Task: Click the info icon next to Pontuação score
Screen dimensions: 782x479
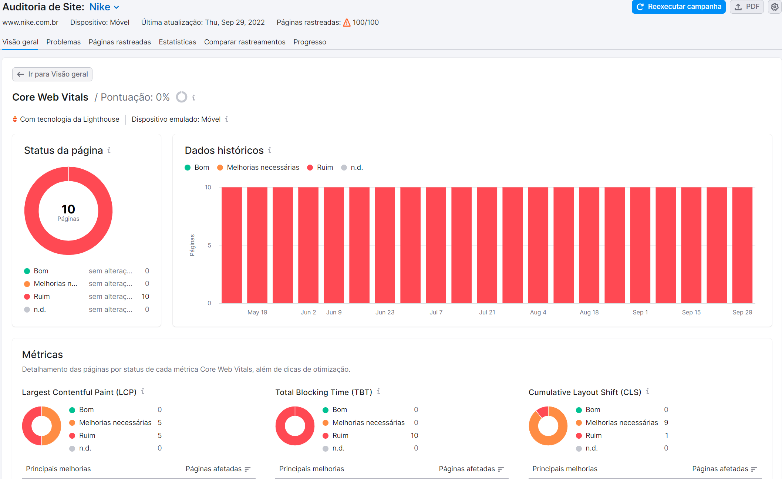Action: pos(194,97)
